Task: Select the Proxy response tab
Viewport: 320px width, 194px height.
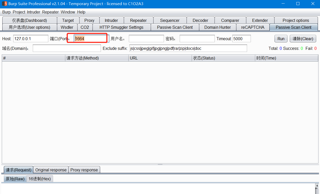Action: tap(84, 170)
